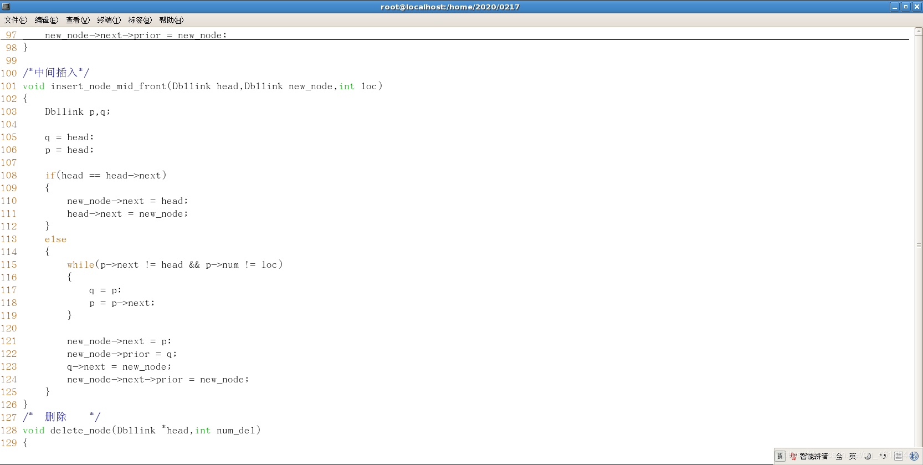Screen dimensions: 923x465
Task: Toggle the half-moon width mode icon
Action: point(868,456)
